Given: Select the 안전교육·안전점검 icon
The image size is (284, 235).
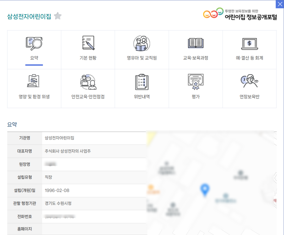Looking at the screenshot, I should [88, 82].
